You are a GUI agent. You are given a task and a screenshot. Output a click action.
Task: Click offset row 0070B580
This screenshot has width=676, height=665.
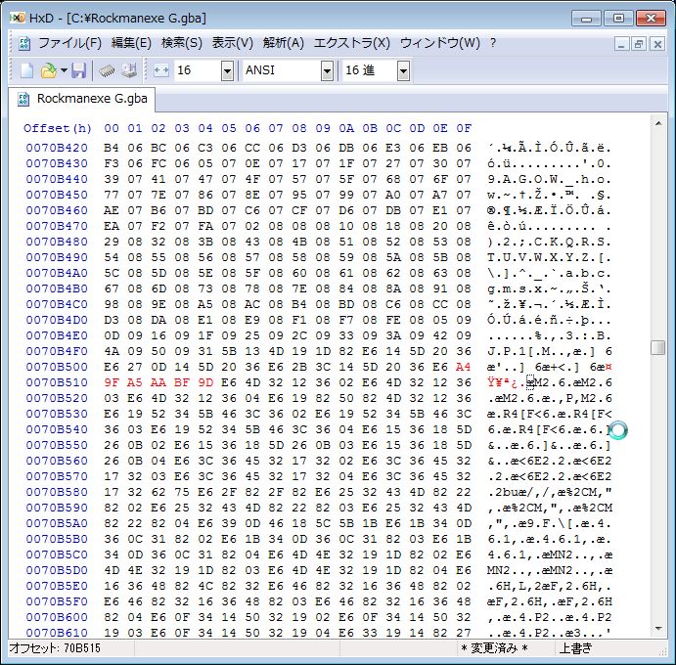coord(57,492)
